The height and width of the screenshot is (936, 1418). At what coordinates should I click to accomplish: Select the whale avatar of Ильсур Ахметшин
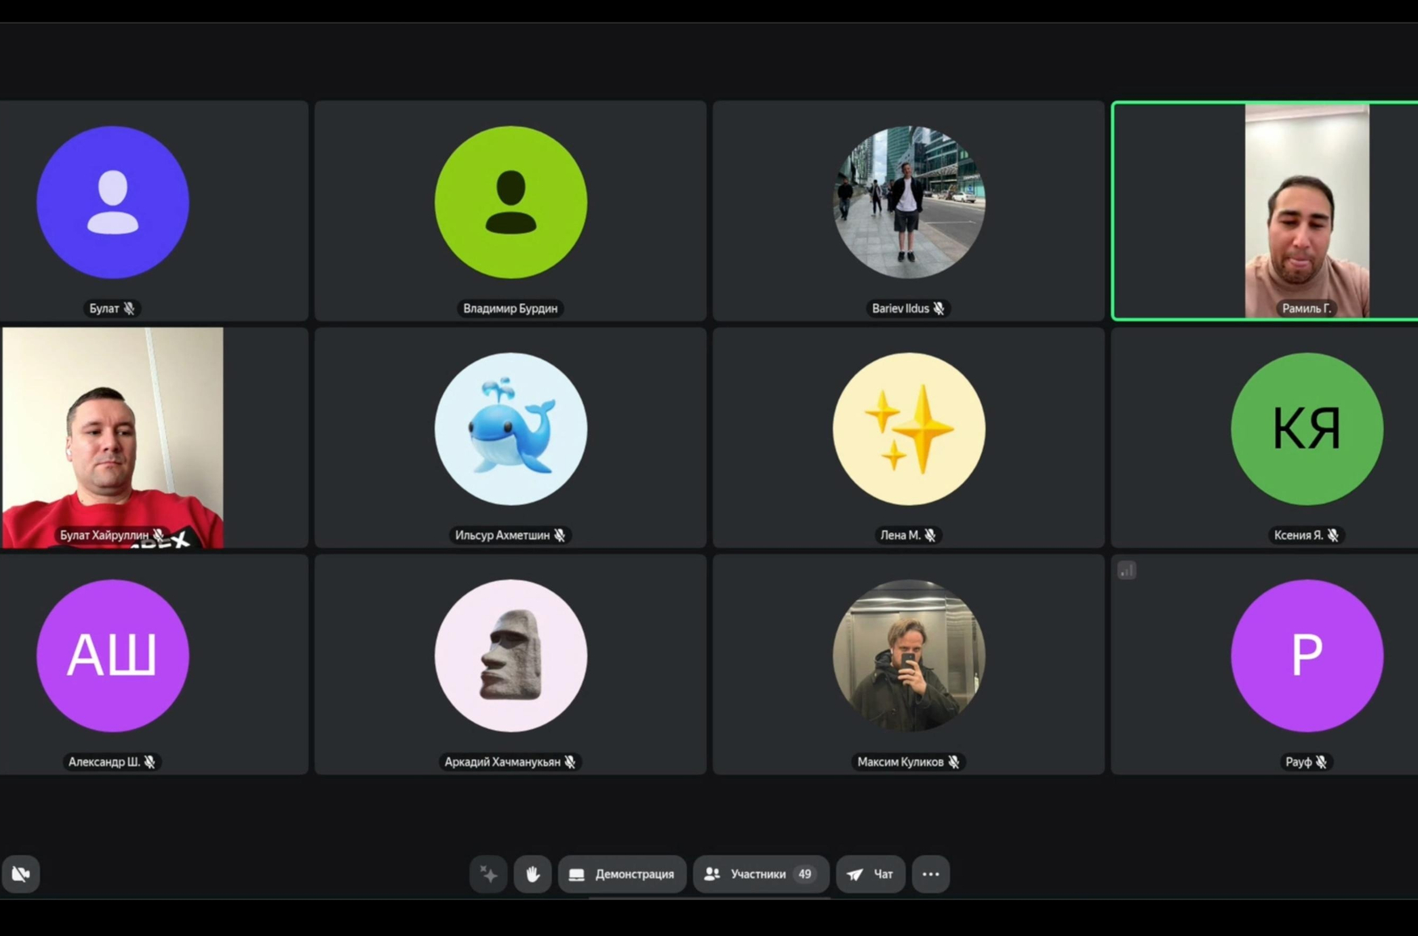511,428
